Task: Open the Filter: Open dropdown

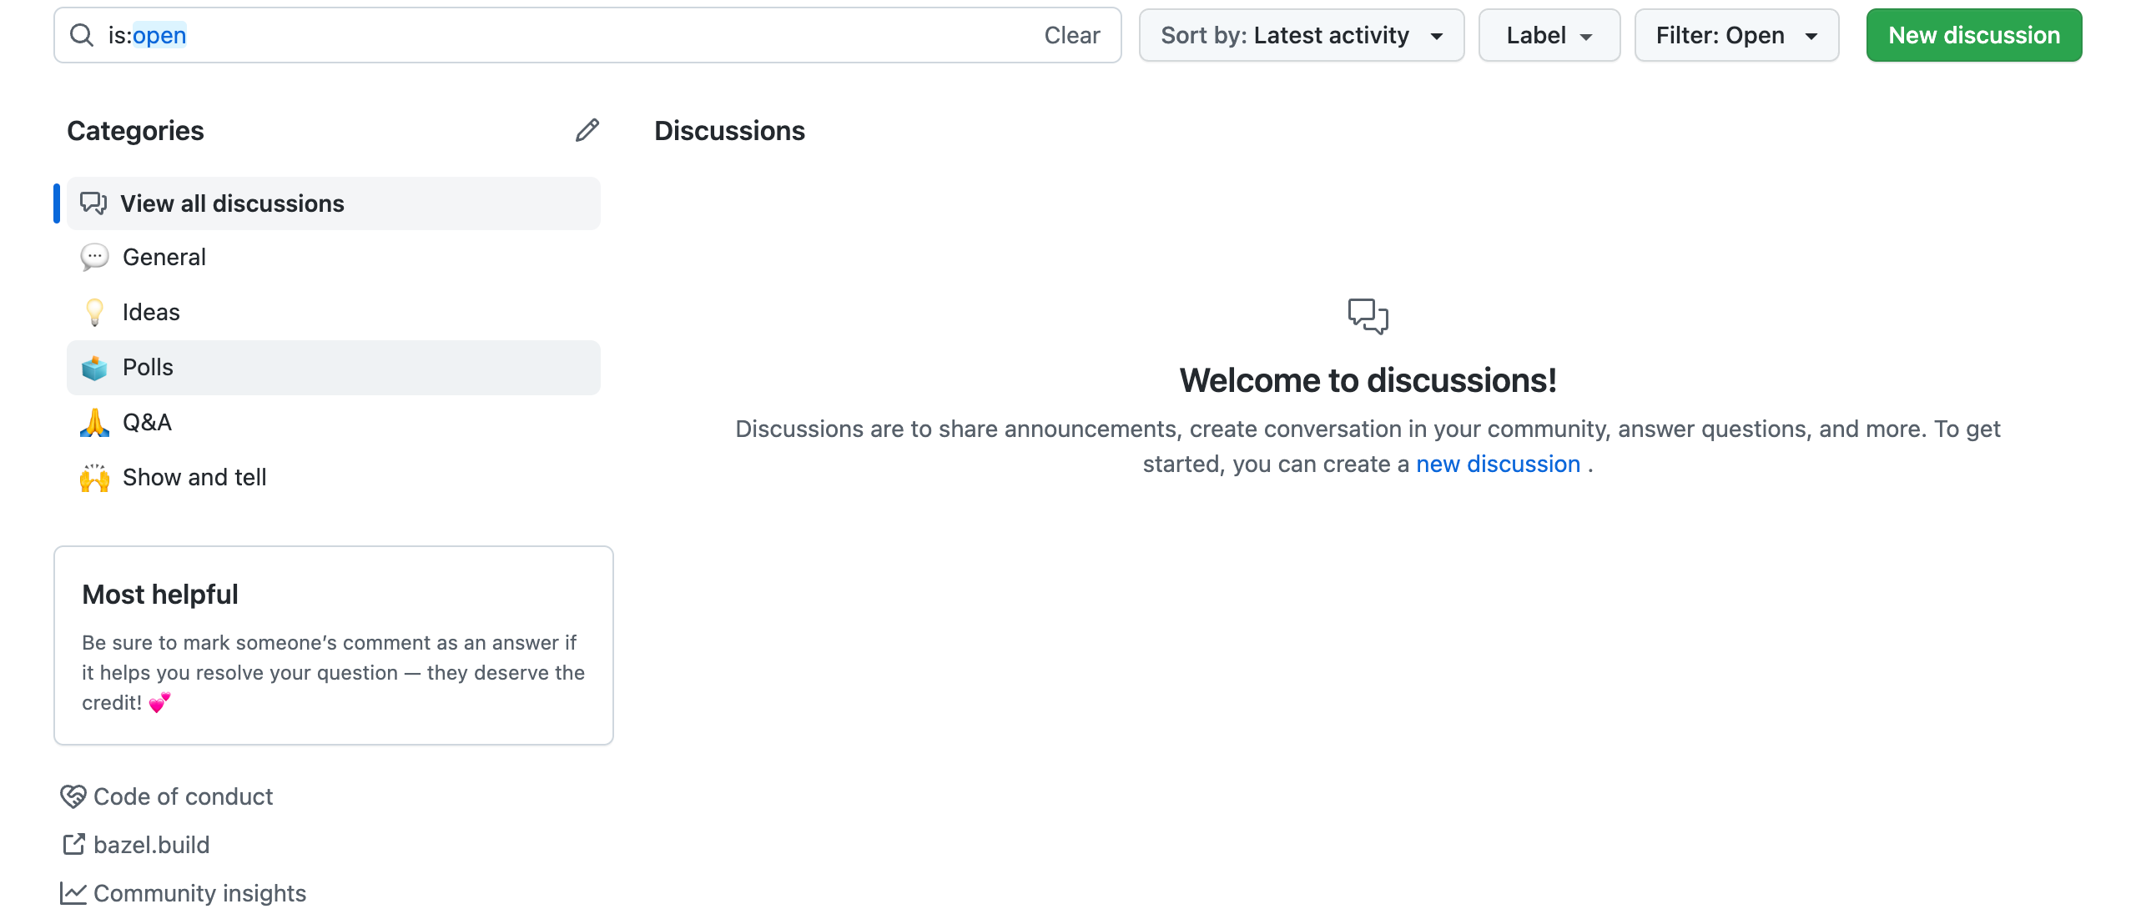Action: pyautogui.click(x=1737, y=35)
